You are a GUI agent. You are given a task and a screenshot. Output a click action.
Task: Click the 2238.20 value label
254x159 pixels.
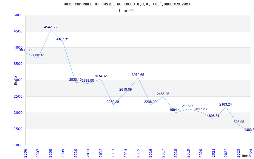[x=150, y=102]
